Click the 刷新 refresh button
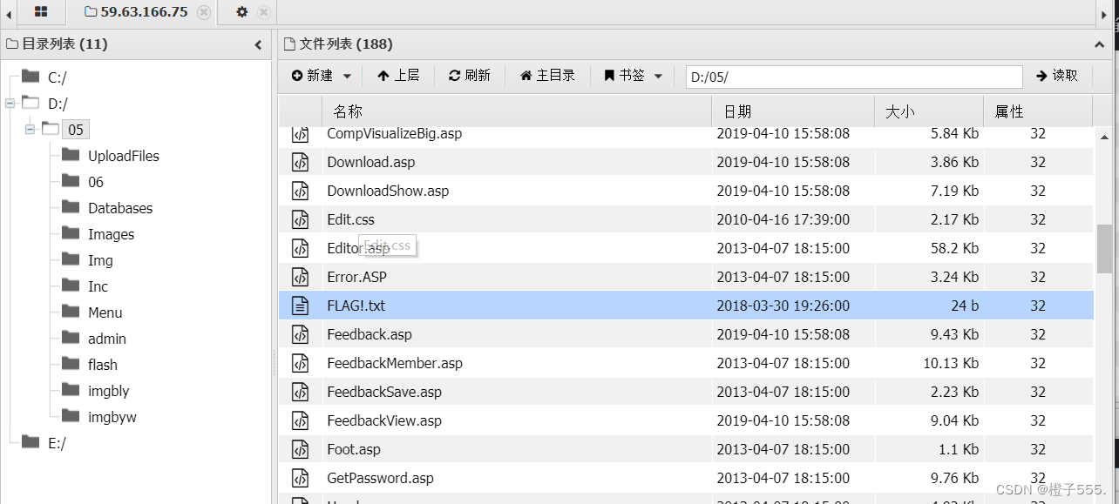Viewport: 1119px width, 504px height. (x=470, y=76)
